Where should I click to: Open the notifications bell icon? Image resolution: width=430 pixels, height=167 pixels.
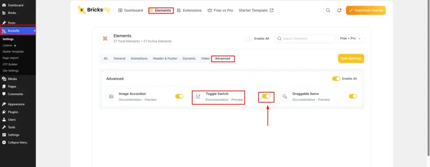tap(339, 10)
